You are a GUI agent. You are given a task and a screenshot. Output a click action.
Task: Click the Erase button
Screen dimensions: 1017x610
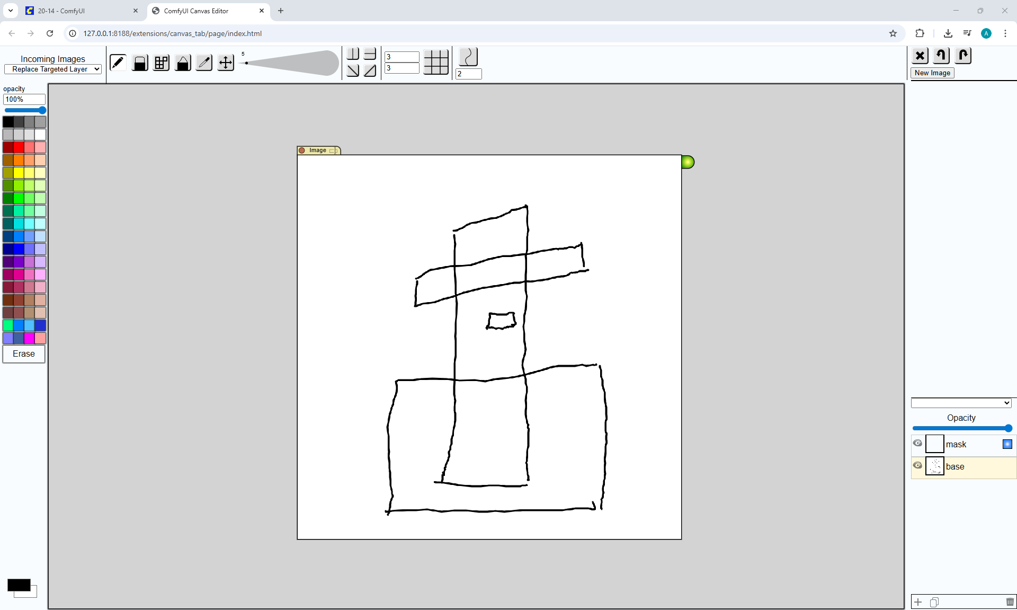click(x=24, y=354)
